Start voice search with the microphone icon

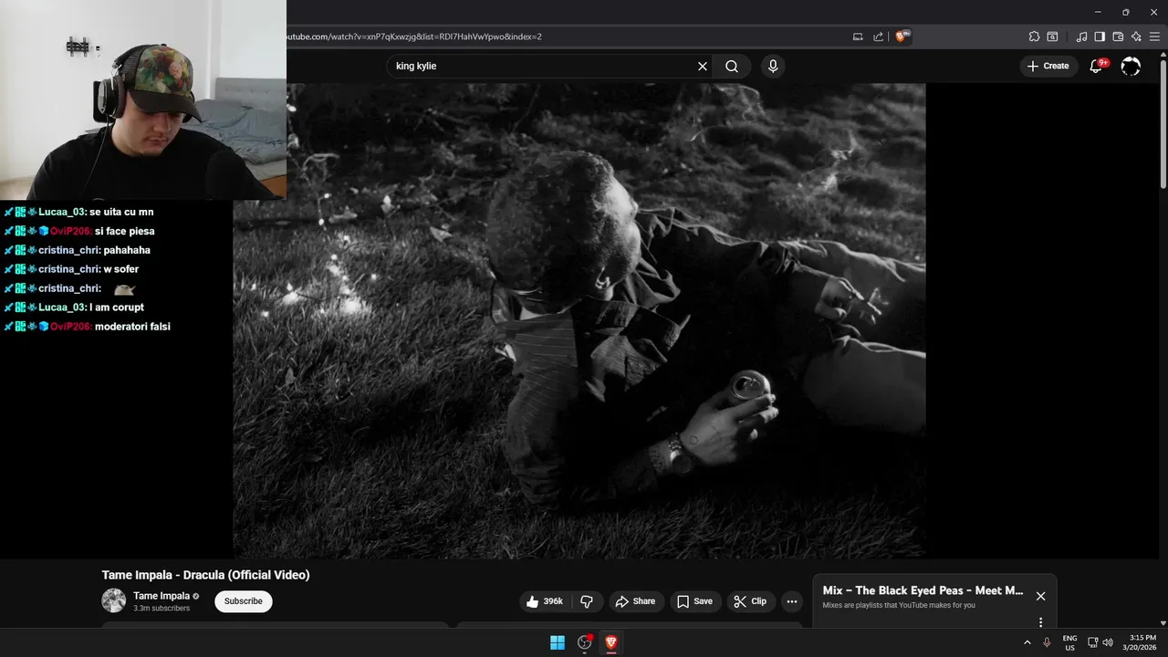click(x=773, y=67)
